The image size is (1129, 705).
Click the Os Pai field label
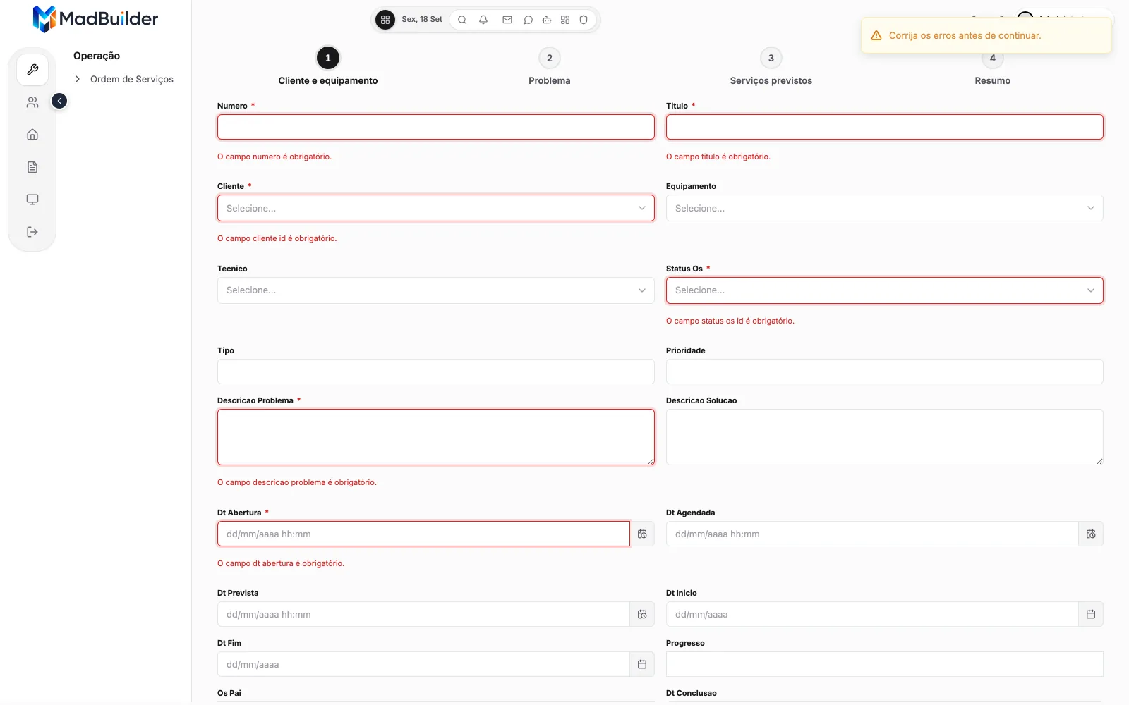pyautogui.click(x=229, y=693)
